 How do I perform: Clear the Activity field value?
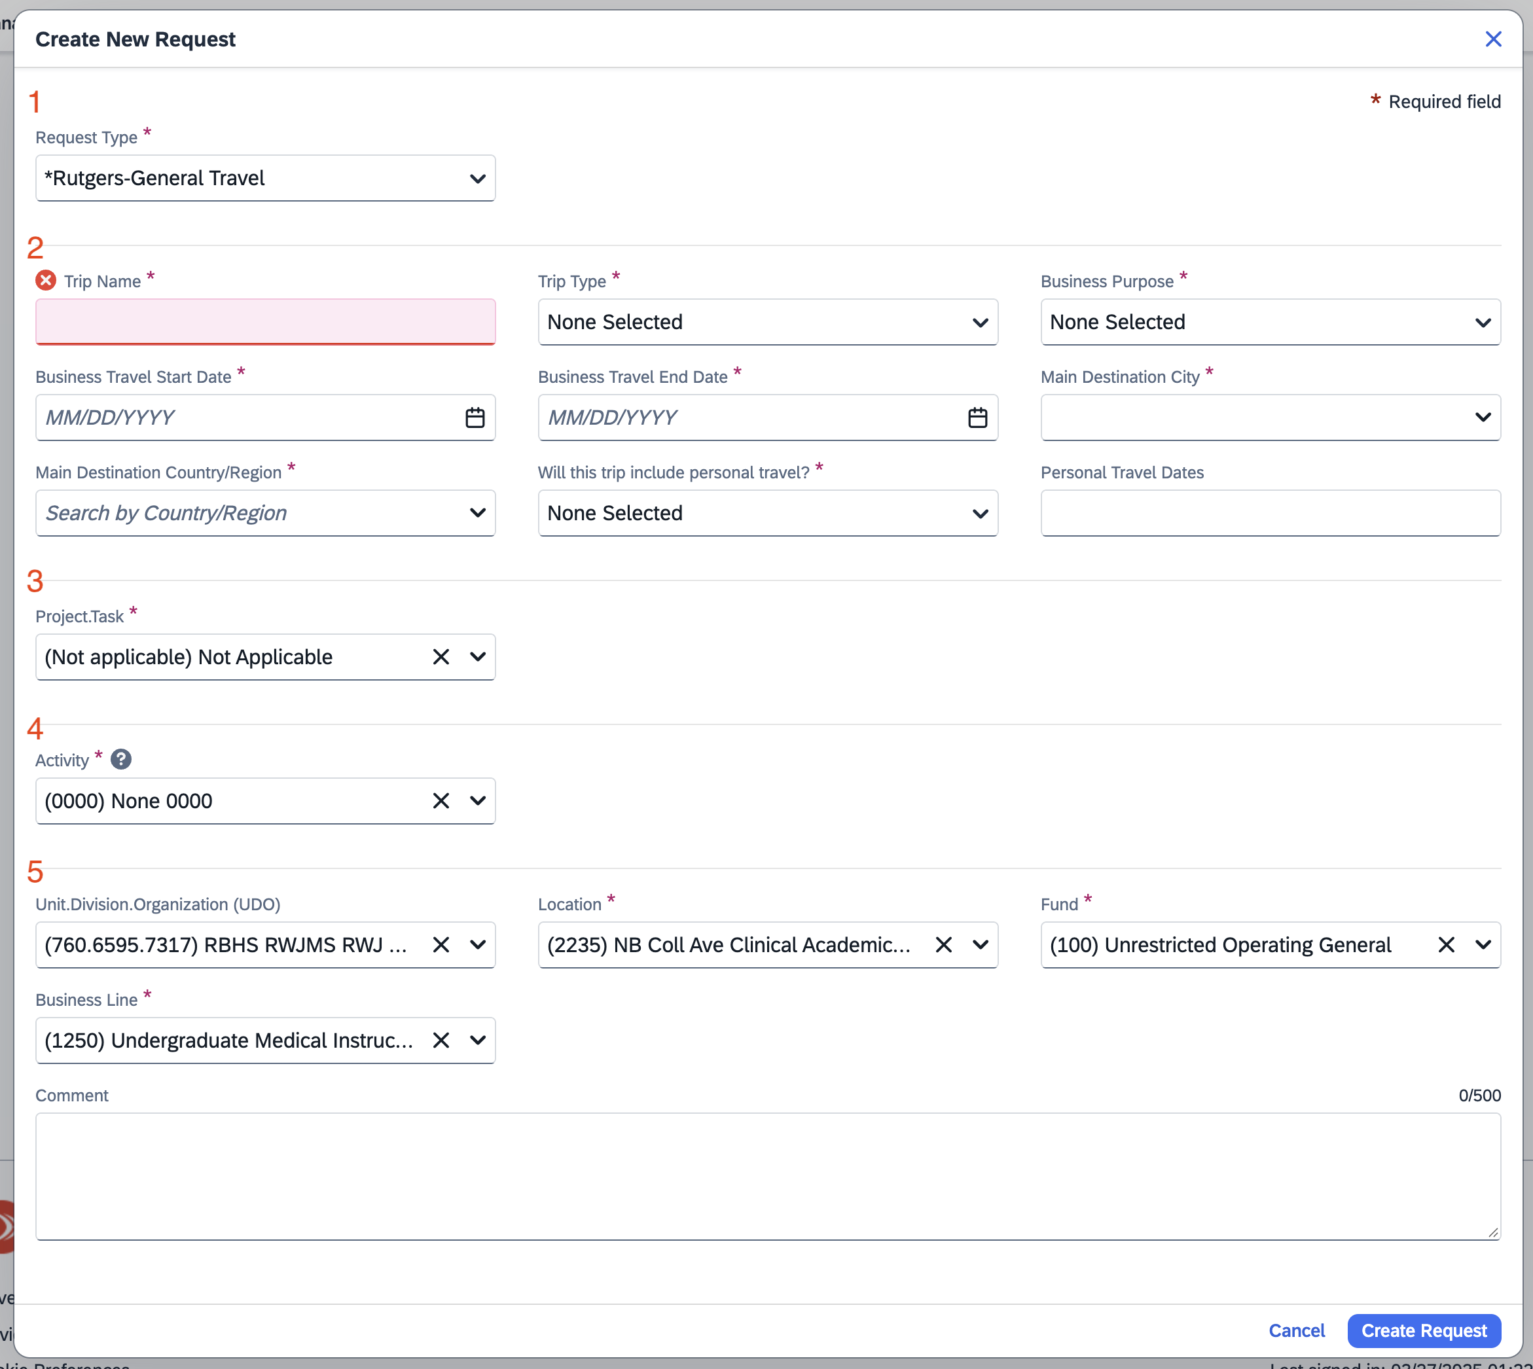click(441, 800)
